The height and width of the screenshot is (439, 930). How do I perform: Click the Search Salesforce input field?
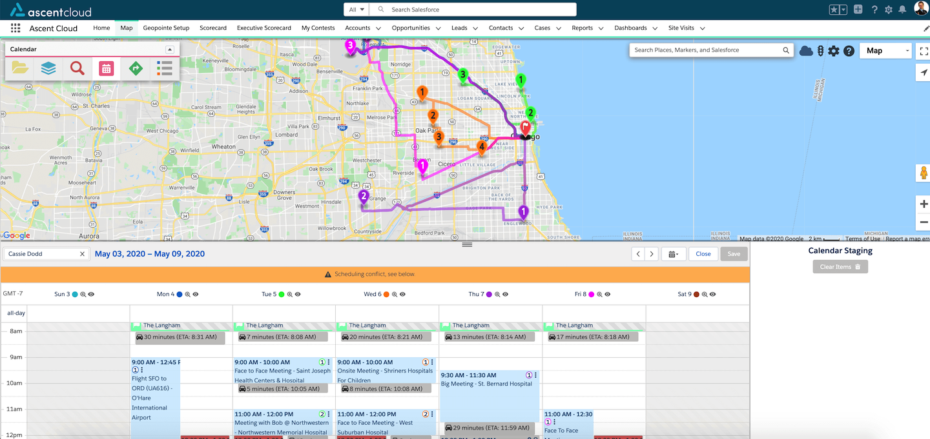pyautogui.click(x=473, y=10)
